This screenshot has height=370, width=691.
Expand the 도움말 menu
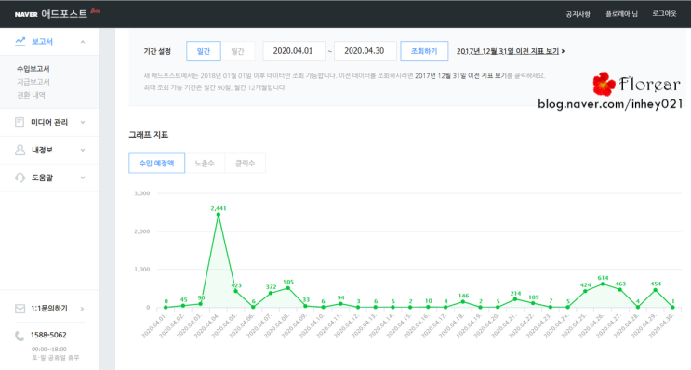point(83,178)
